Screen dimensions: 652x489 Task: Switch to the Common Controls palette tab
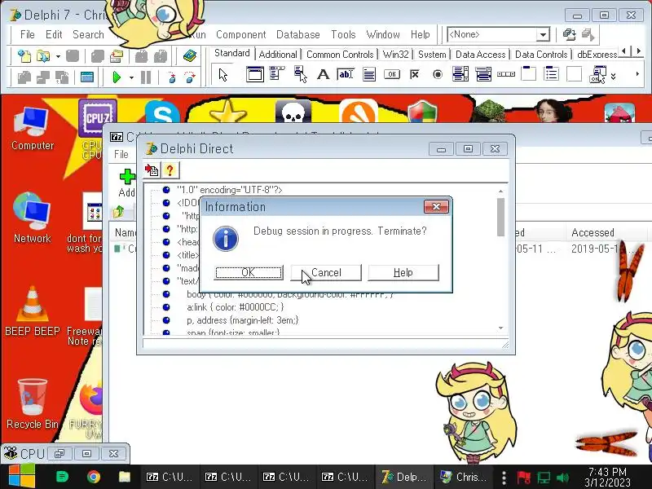point(340,55)
